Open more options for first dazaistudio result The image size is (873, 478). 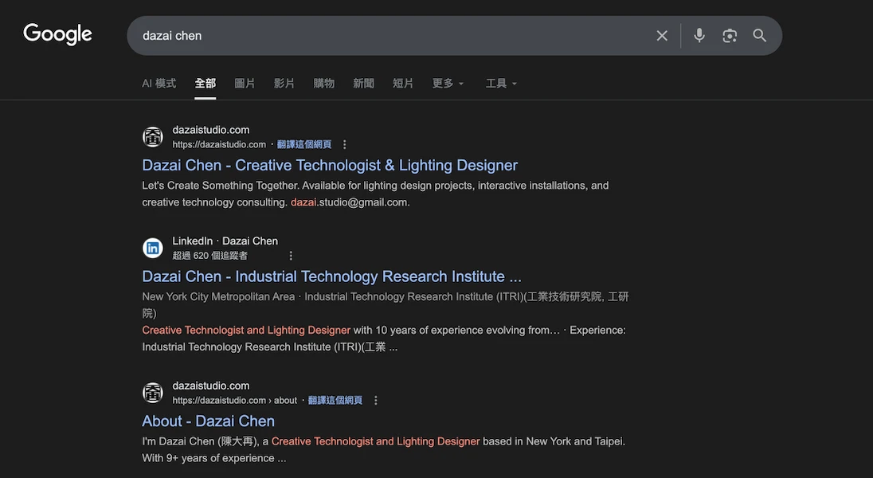pyautogui.click(x=345, y=145)
